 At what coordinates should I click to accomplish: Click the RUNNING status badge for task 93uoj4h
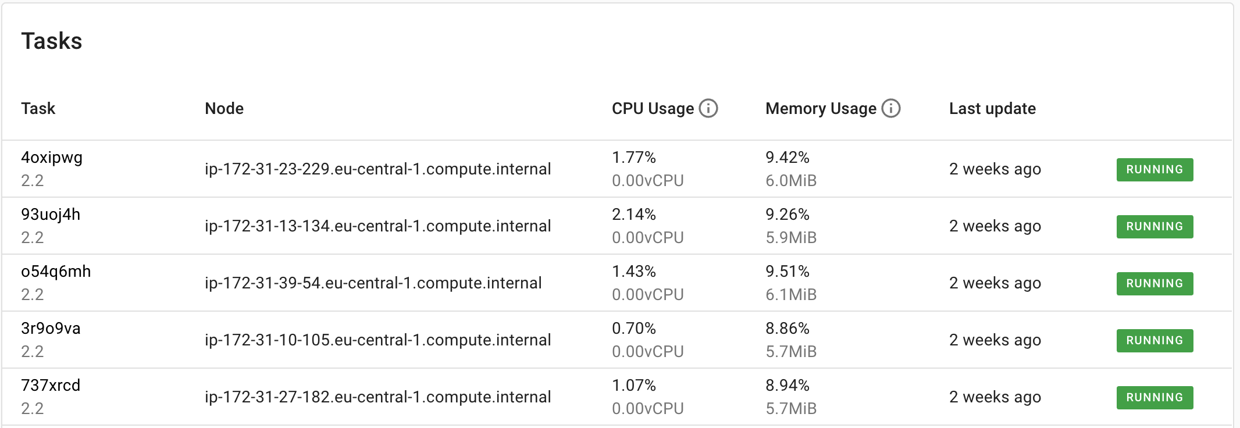click(1154, 226)
